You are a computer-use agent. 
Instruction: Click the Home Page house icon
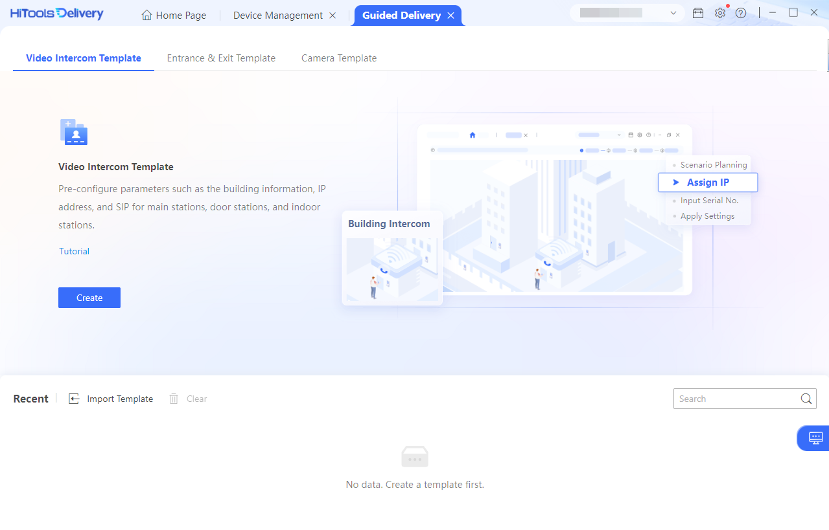coord(147,16)
